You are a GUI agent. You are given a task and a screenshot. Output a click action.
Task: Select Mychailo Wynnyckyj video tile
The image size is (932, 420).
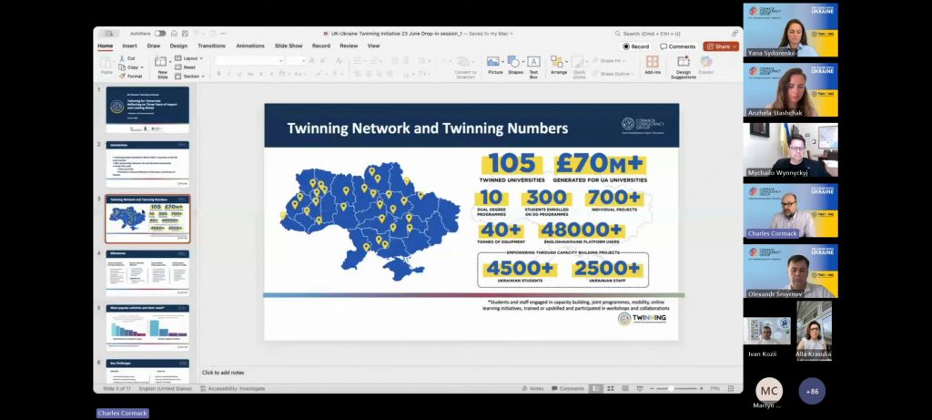coord(791,150)
